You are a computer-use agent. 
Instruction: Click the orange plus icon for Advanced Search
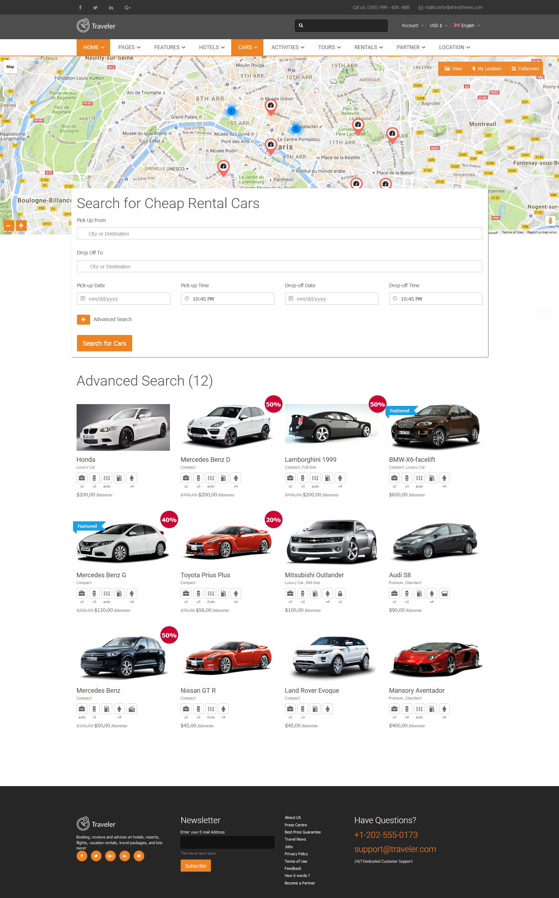point(84,319)
